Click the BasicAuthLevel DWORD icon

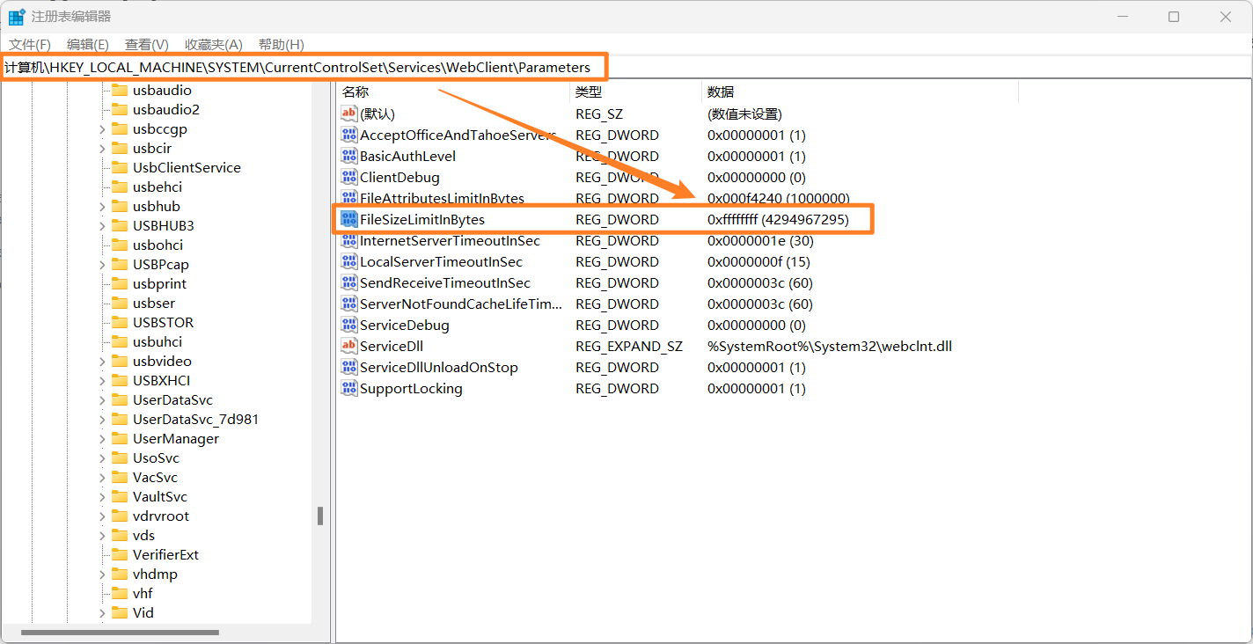349,156
